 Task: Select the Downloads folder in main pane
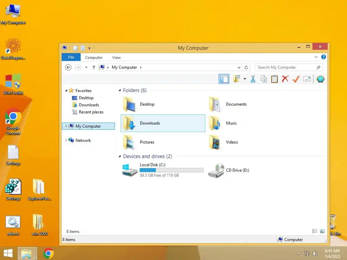(x=163, y=123)
